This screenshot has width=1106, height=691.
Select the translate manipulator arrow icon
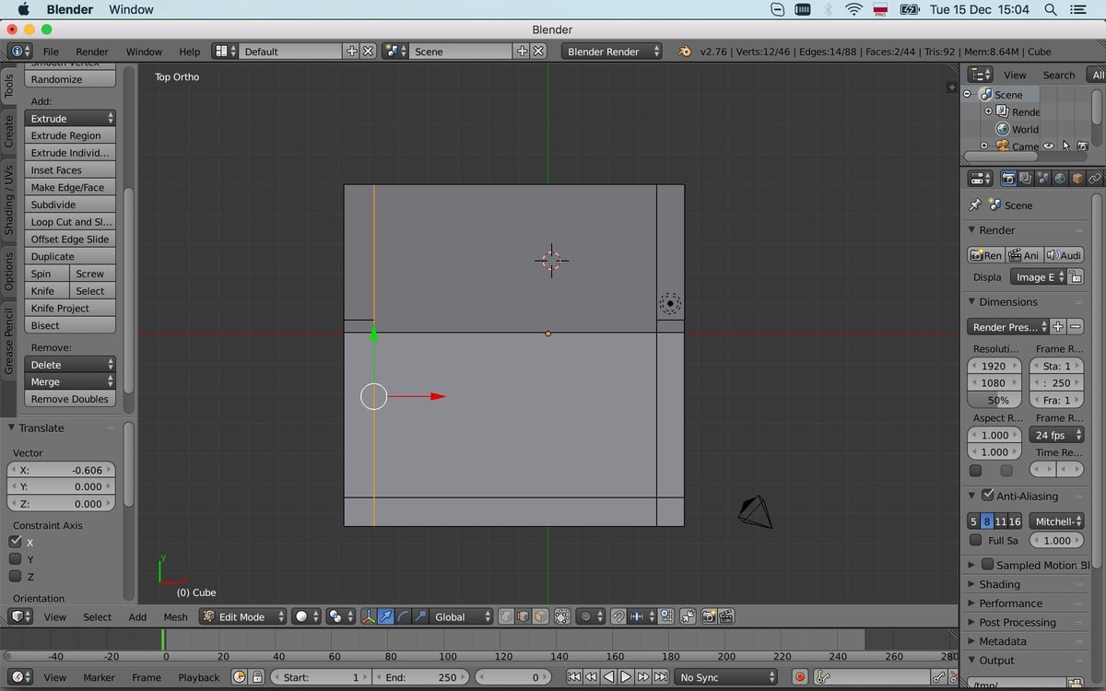387,617
